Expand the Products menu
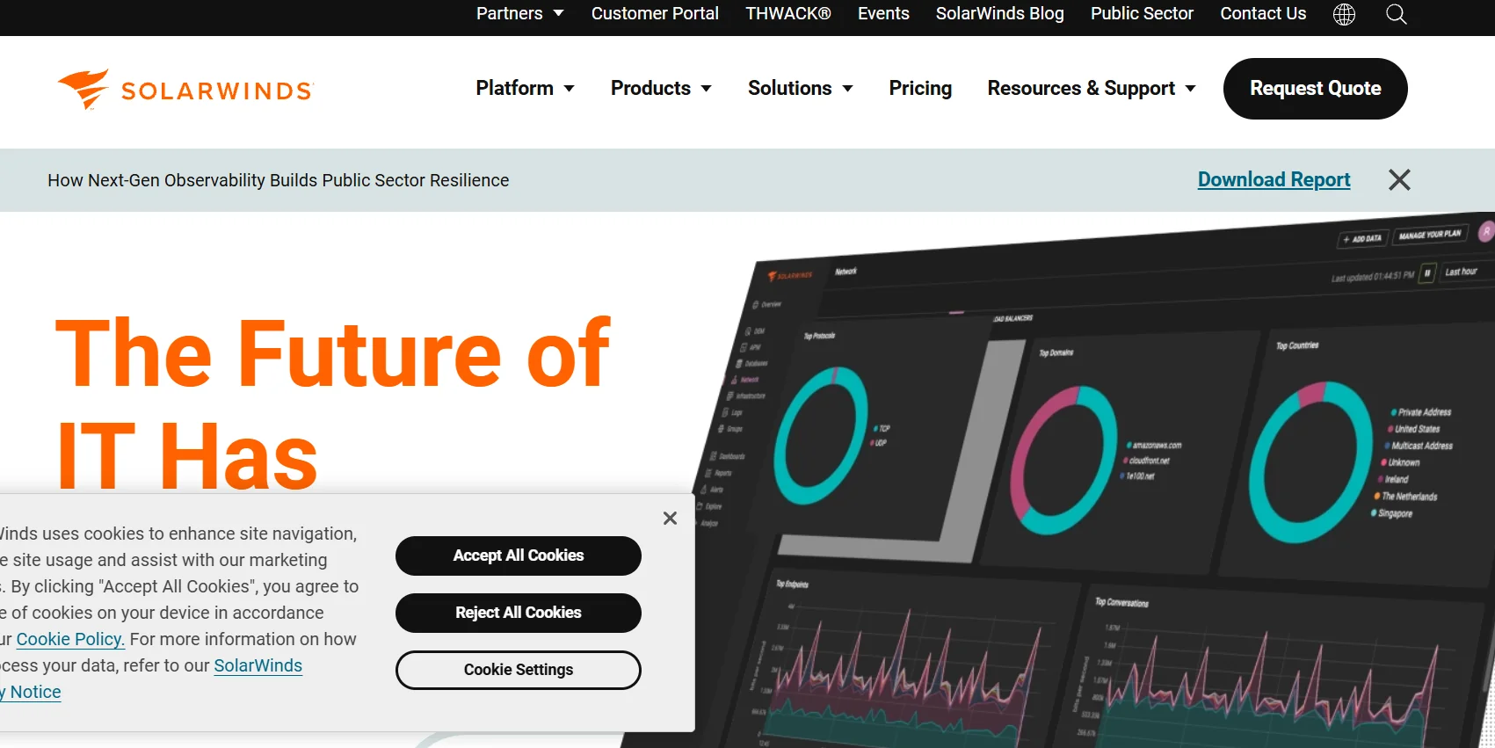This screenshot has height=748, width=1495. [x=661, y=88]
